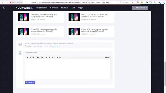The height and width of the screenshot is (93, 166).
Task: Open site settings gear in left sidebar
Action: pos(4,9)
